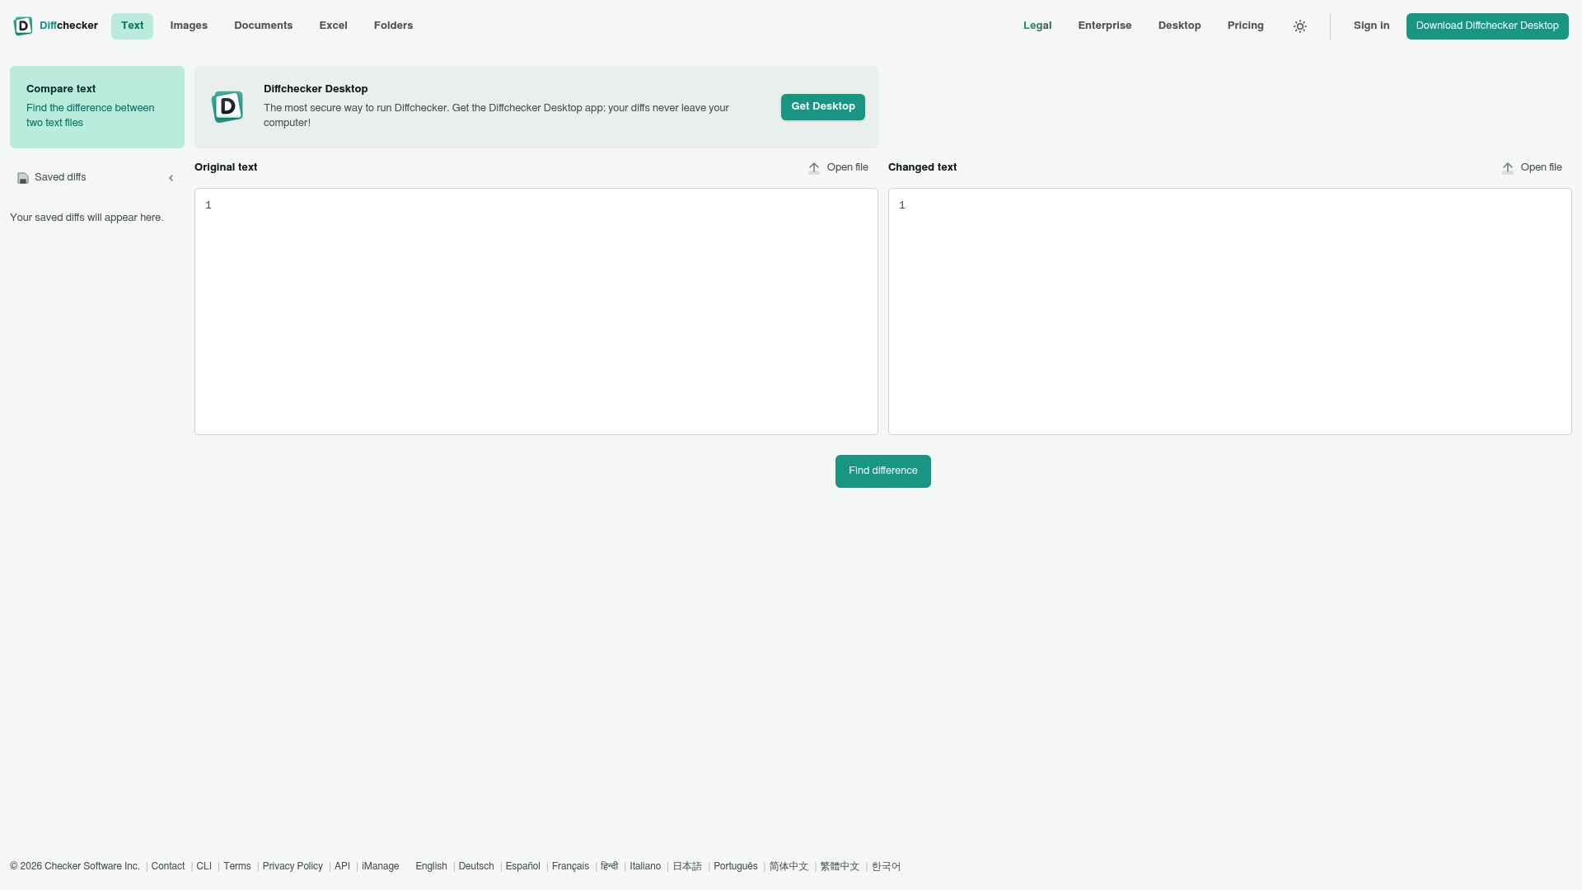The width and height of the screenshot is (1582, 890).
Task: Open the API footer link
Action: point(342,867)
